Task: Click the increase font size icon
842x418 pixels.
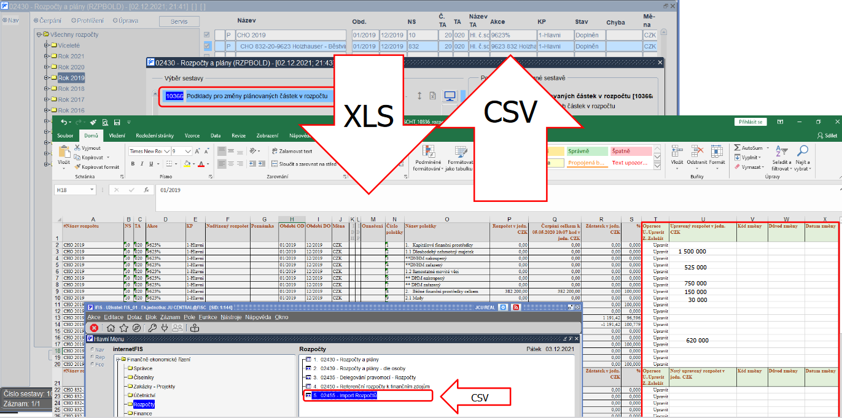Action: tap(198, 151)
